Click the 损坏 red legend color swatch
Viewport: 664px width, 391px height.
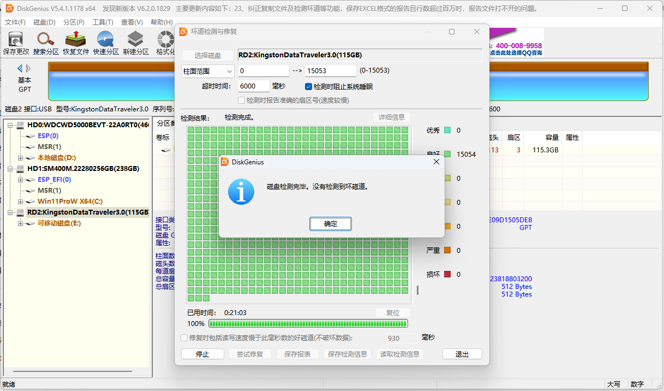pyautogui.click(x=447, y=275)
